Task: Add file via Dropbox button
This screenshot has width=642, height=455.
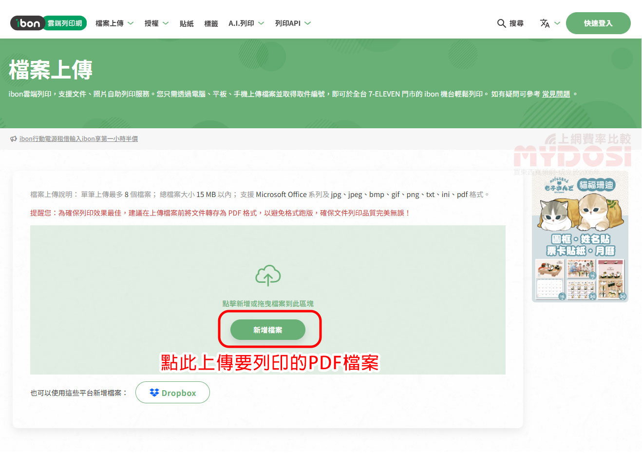Action: click(x=172, y=393)
